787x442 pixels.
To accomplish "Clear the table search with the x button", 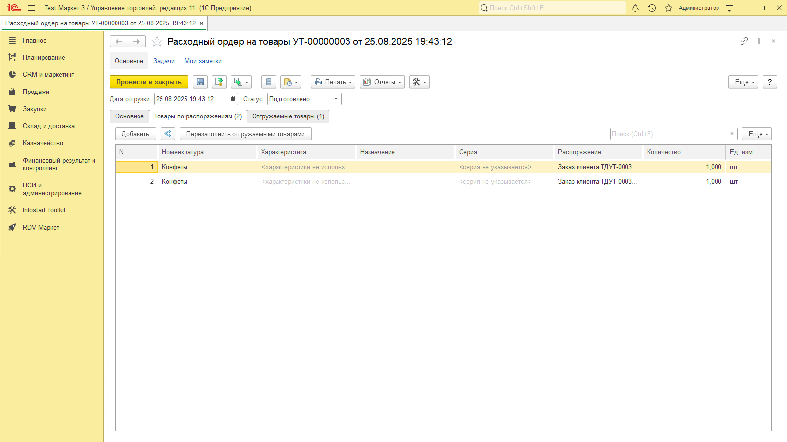I will point(732,134).
